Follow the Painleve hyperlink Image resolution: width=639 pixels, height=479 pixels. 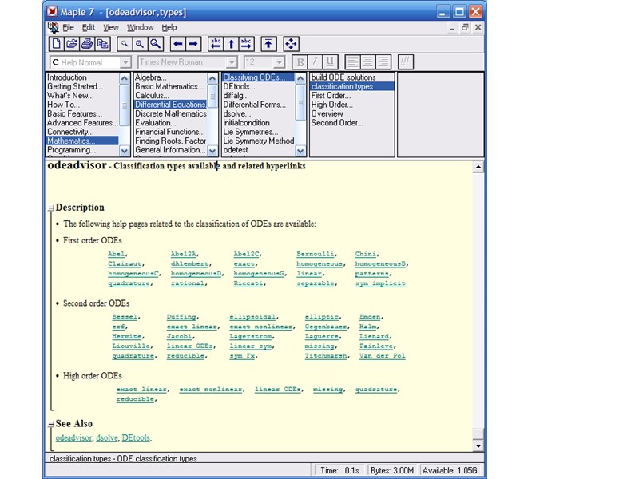click(376, 346)
